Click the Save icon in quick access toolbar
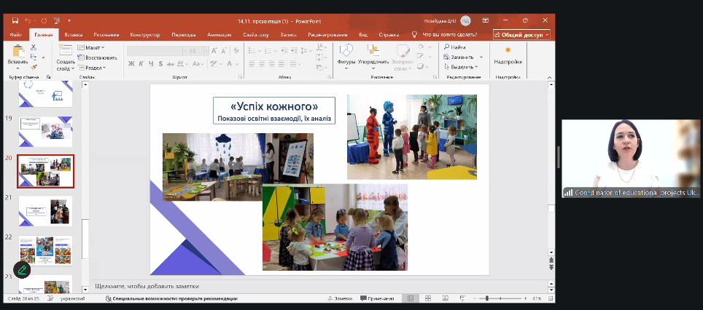Image resolution: width=703 pixels, height=310 pixels. pos(15,21)
